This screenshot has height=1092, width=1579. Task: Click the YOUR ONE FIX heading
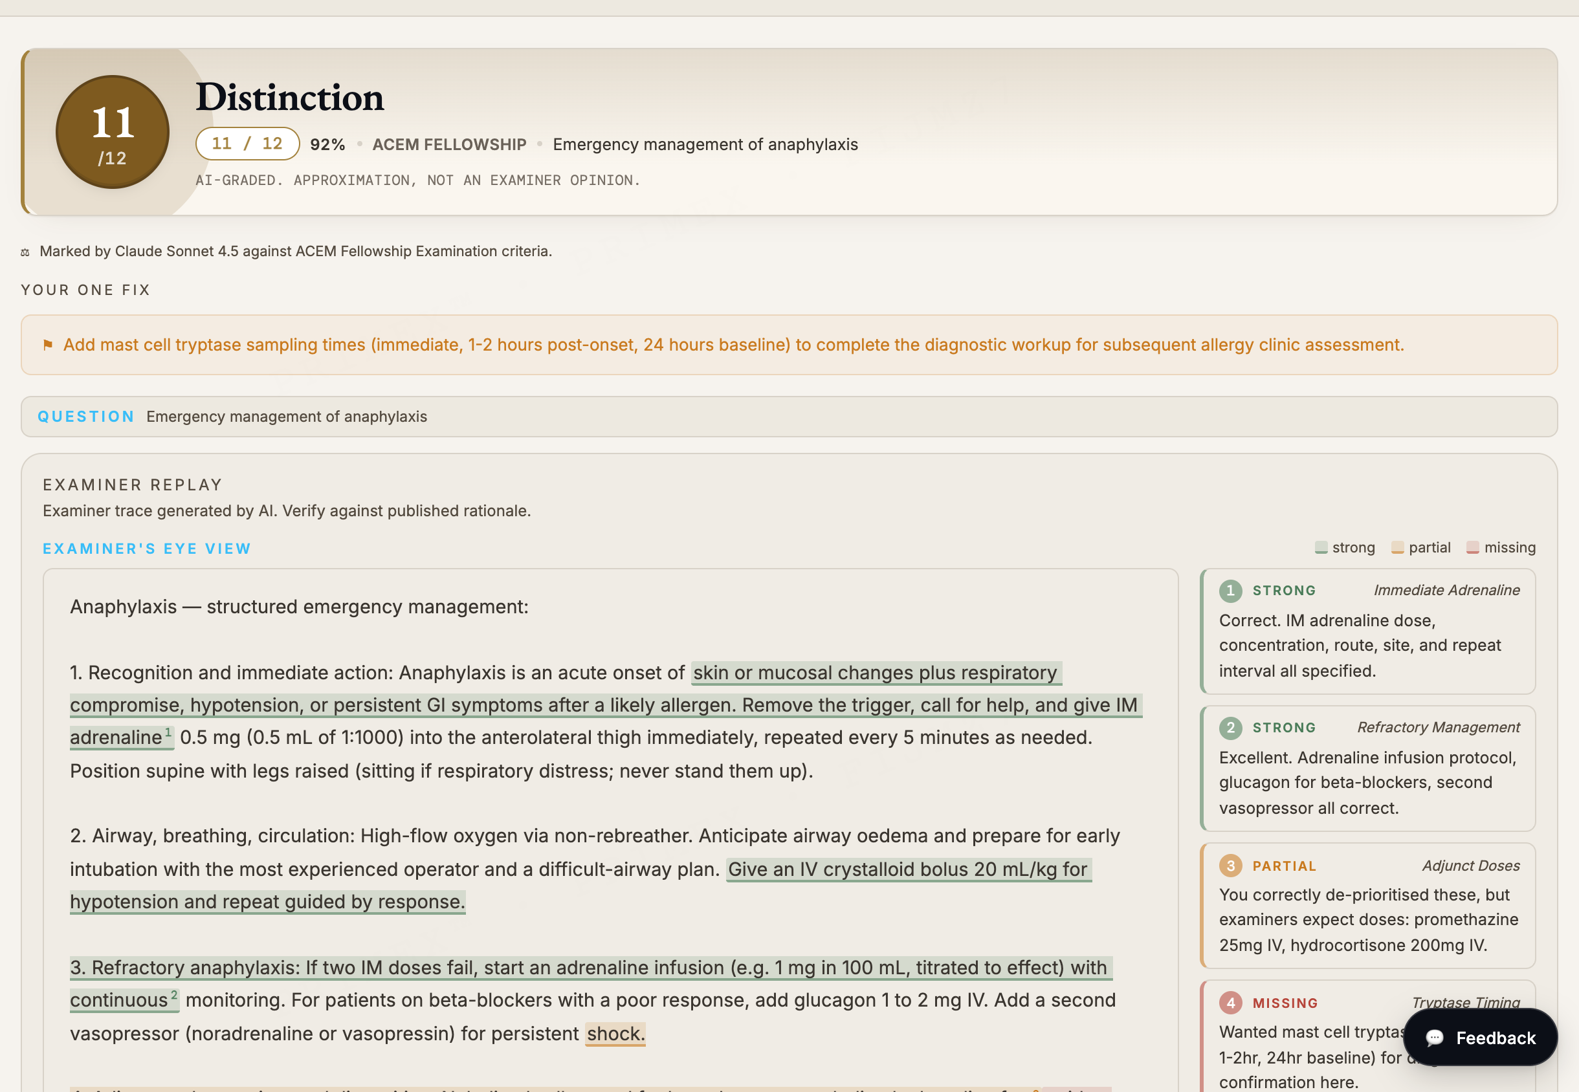(x=85, y=290)
